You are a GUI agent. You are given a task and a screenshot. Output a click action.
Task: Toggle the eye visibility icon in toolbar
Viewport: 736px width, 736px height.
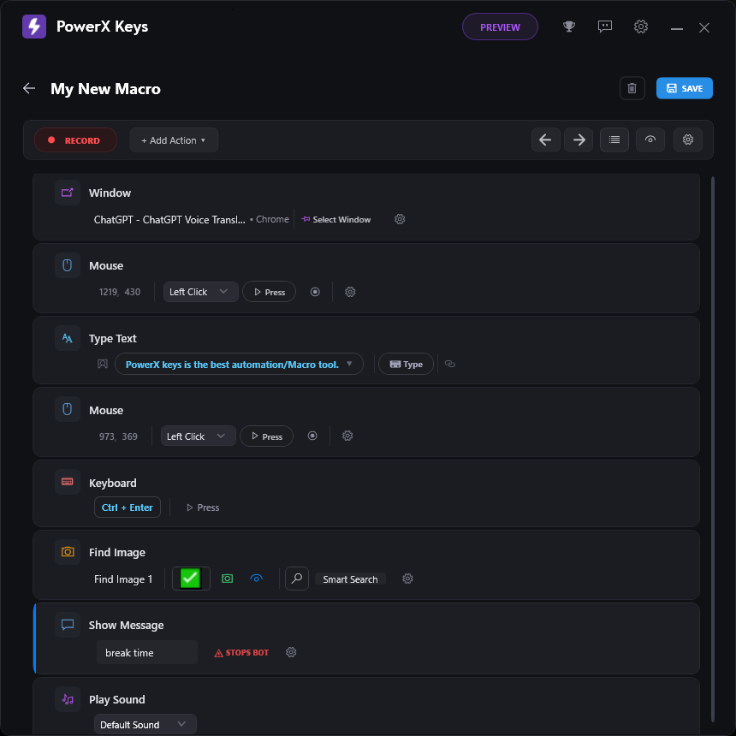tap(650, 139)
